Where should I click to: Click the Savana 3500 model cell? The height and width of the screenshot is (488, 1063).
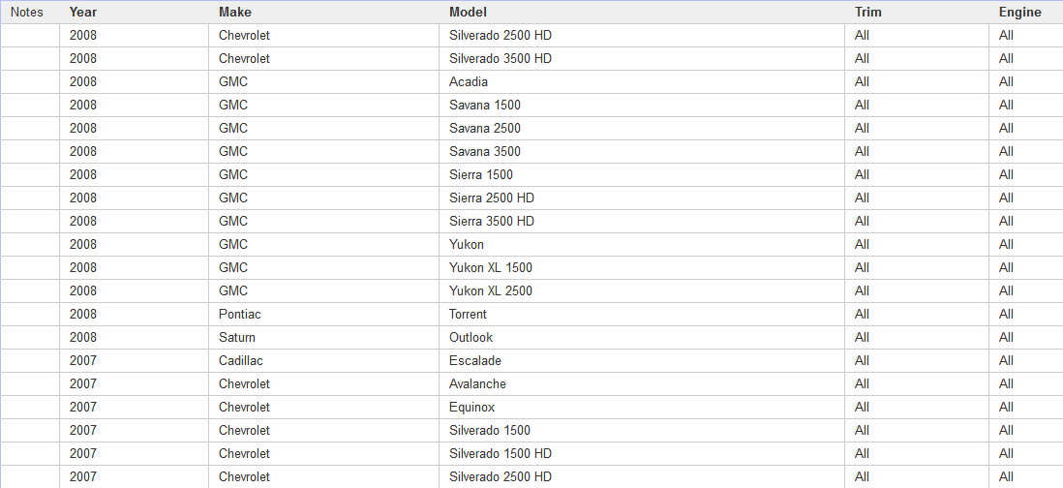click(x=485, y=152)
